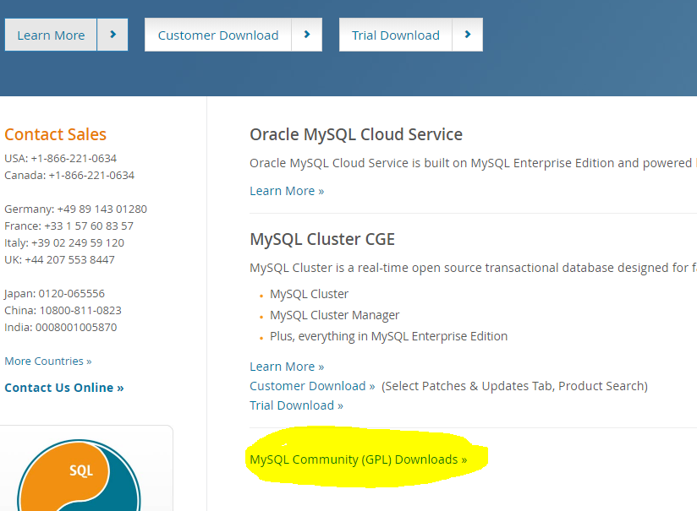Click the Learn More button in banner
The height and width of the screenshot is (511, 697).
pyautogui.click(x=51, y=35)
